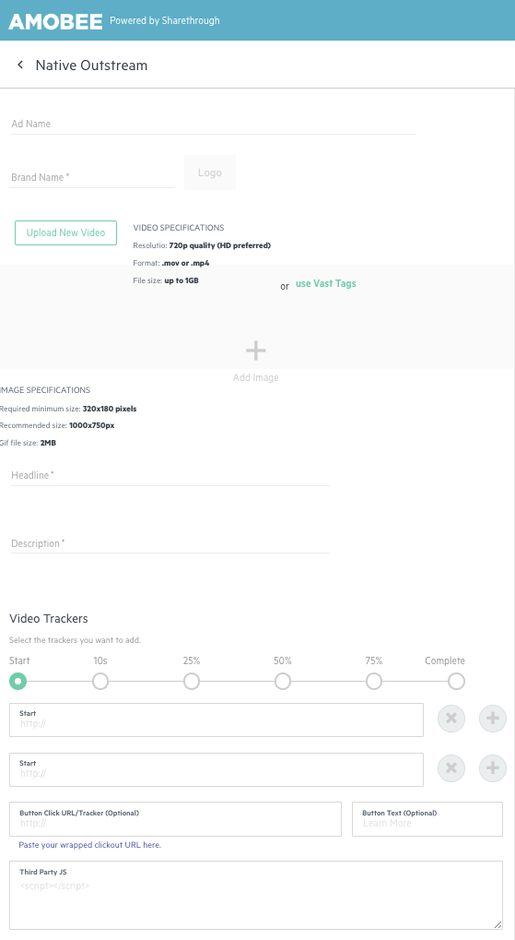
Task: Select the 25% tracker radio button
Action: tap(192, 682)
